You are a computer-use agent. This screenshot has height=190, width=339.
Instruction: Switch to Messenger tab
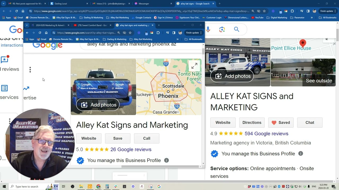[153, 4]
